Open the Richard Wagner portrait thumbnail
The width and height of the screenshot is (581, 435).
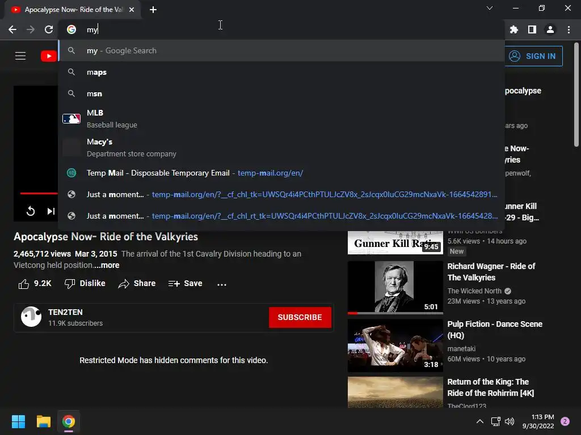pyautogui.click(x=395, y=287)
